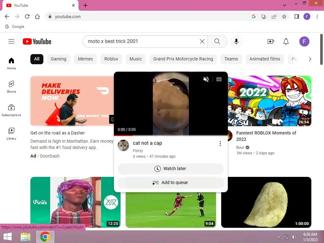Click the YouTube logo
The height and width of the screenshot is (243, 324).
pos(37,41)
